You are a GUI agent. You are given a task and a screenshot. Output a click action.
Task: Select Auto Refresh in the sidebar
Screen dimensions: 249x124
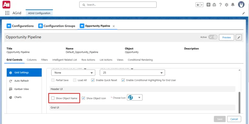(24, 81)
